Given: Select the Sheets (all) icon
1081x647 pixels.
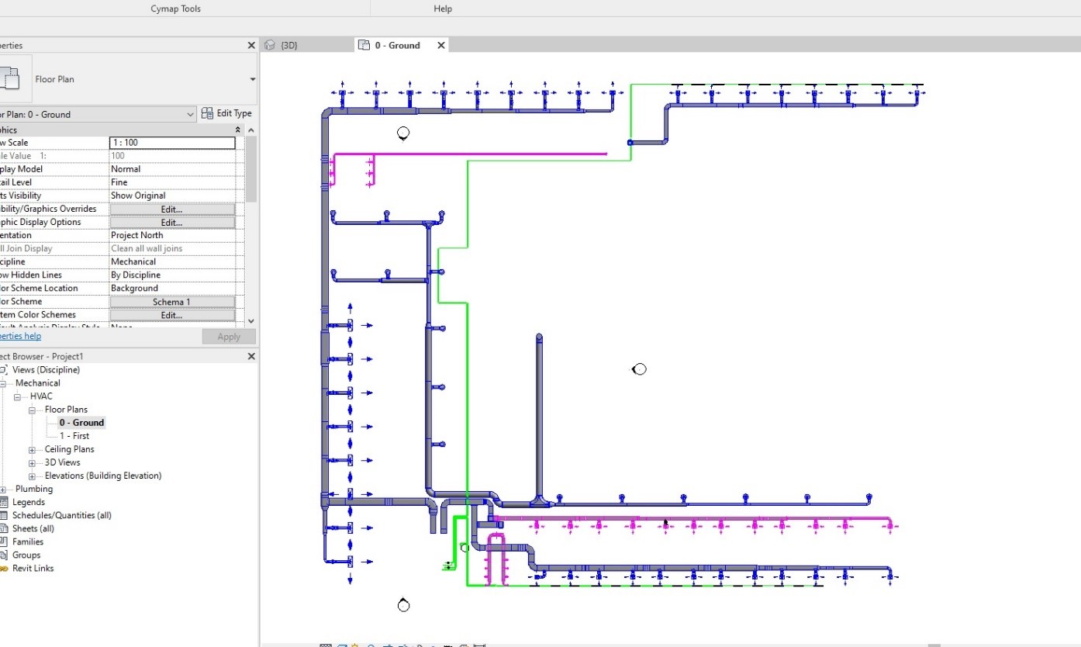Looking at the screenshot, I should pos(4,528).
